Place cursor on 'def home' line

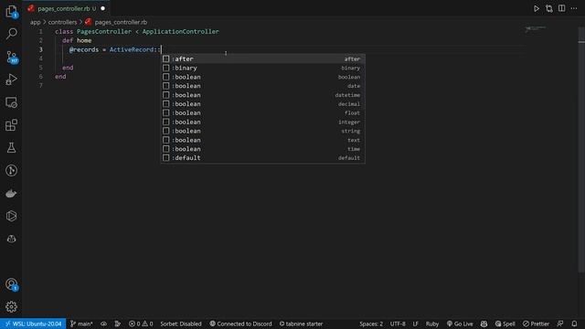(x=77, y=40)
